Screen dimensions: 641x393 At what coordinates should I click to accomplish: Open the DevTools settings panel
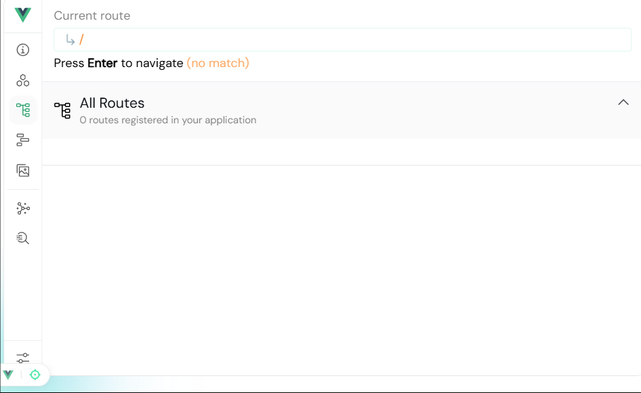(x=22, y=358)
